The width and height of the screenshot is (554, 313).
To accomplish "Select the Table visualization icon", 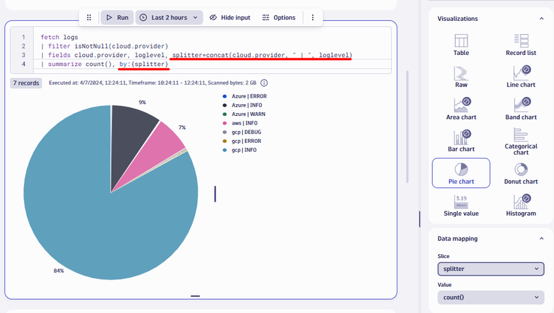I will coord(461,45).
